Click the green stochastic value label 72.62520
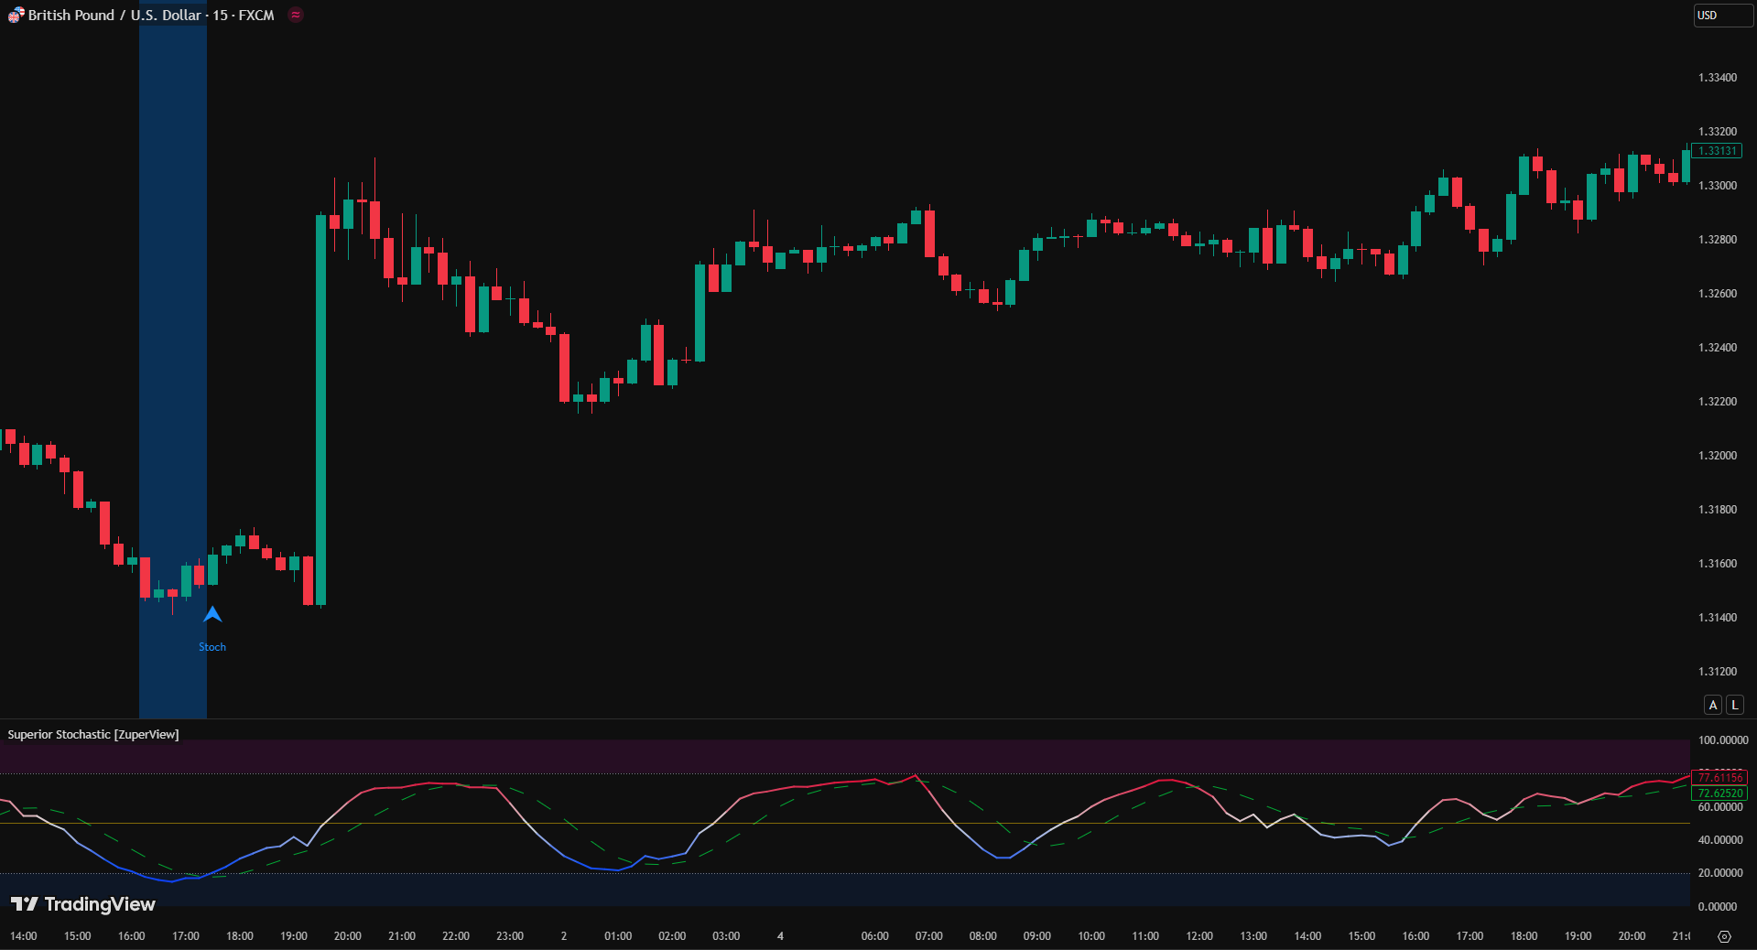The height and width of the screenshot is (950, 1757). point(1719,793)
